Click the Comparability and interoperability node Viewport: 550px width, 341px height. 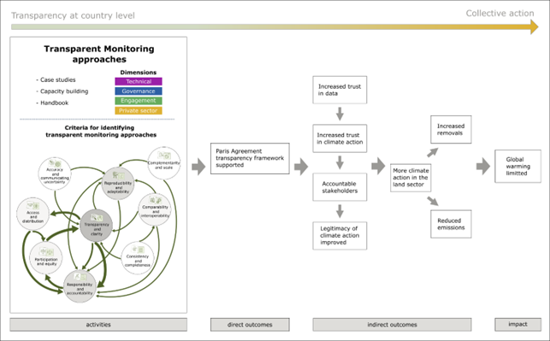coord(155,209)
